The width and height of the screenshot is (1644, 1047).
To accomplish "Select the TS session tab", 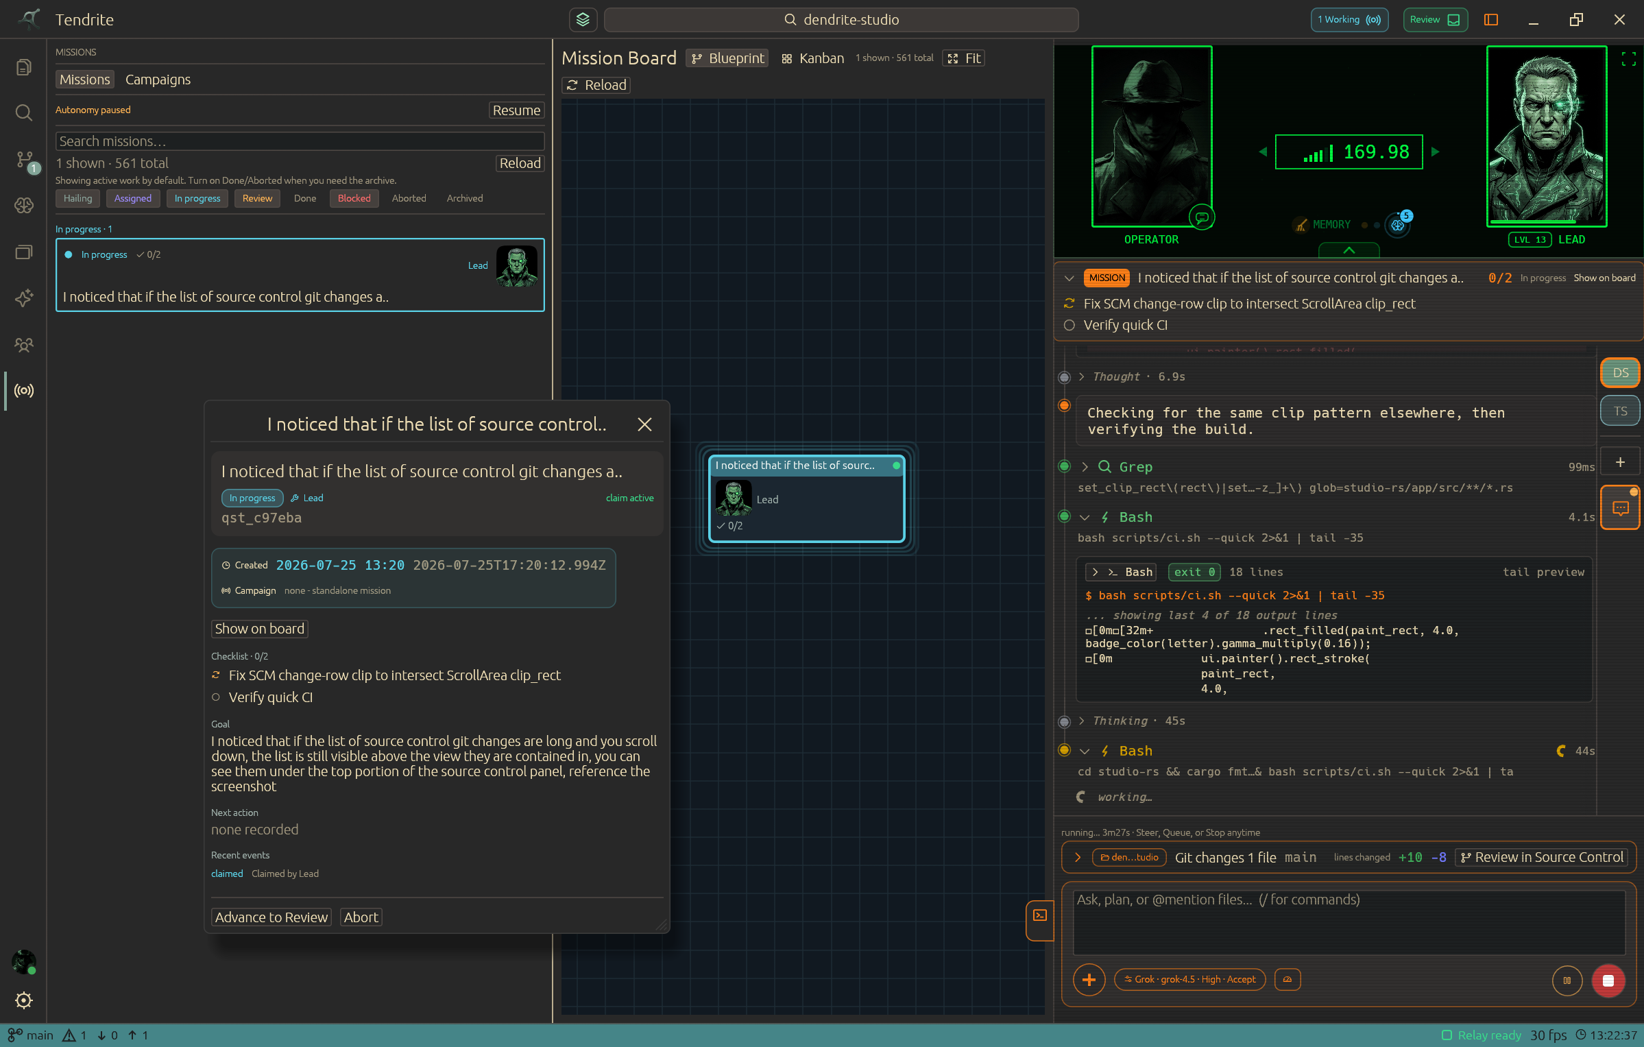I will 1620,411.
